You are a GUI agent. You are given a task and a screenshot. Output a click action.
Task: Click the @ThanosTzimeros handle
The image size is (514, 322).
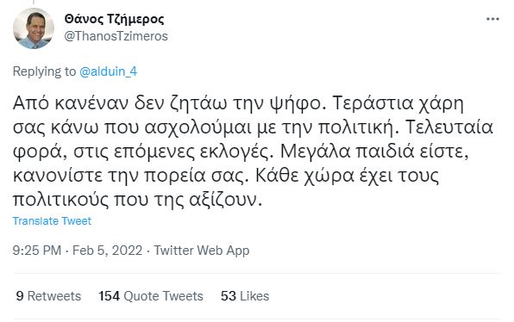click(116, 36)
